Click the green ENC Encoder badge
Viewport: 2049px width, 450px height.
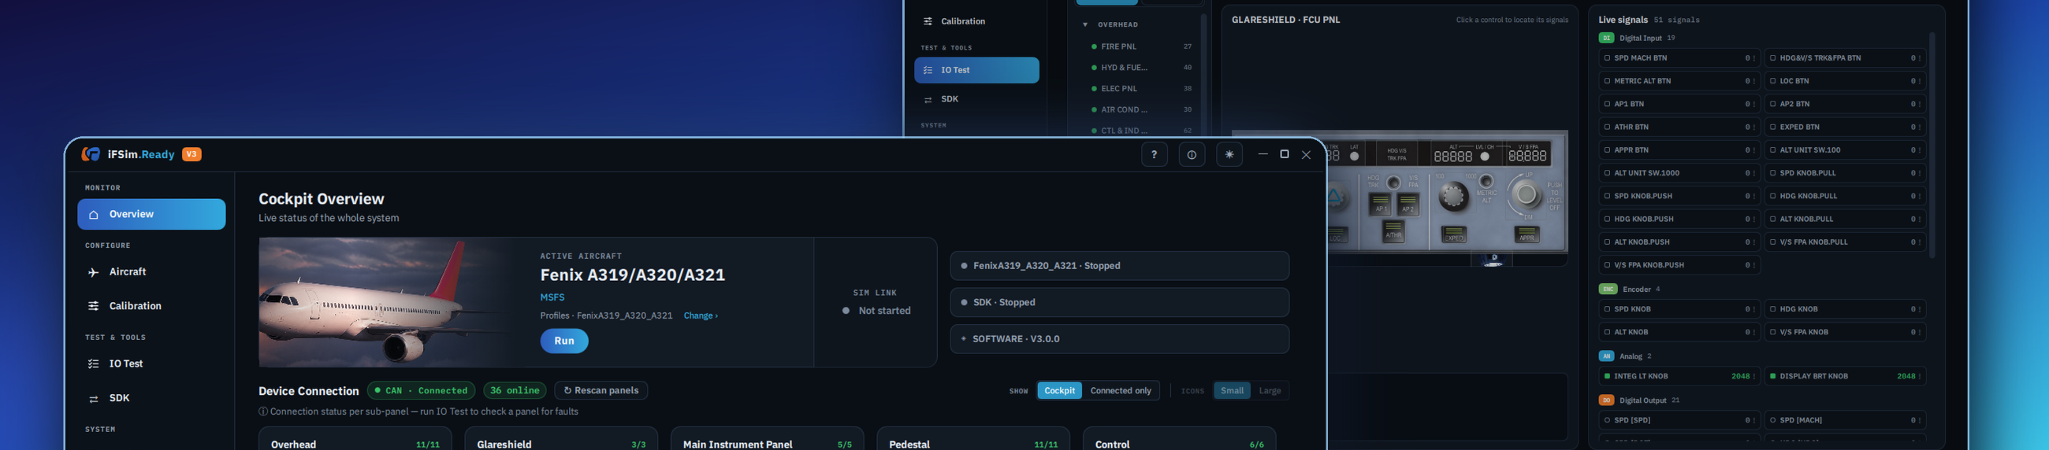click(1608, 289)
